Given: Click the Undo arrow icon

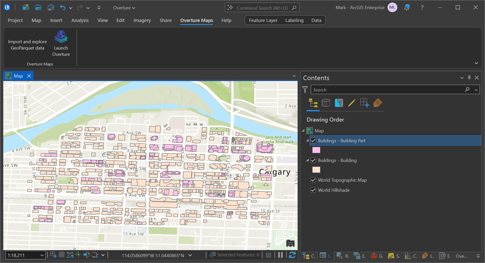Looking at the screenshot, I should [x=63, y=8].
